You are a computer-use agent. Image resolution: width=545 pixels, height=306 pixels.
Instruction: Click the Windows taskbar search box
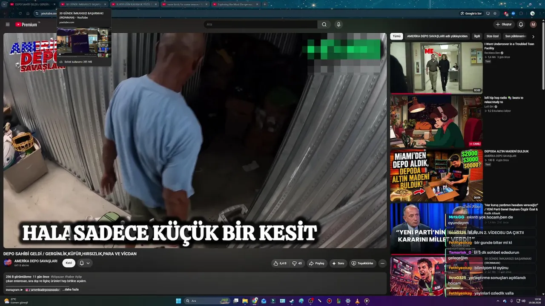(207, 301)
